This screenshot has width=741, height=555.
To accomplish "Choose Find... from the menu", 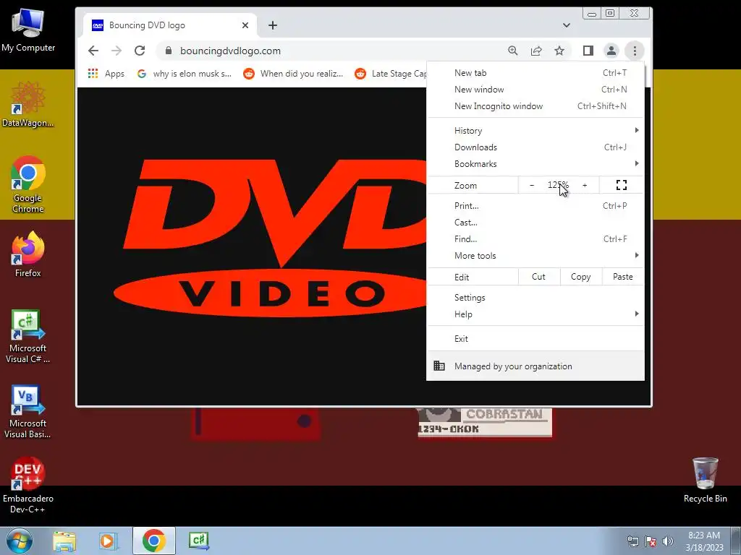I will click(x=535, y=238).
